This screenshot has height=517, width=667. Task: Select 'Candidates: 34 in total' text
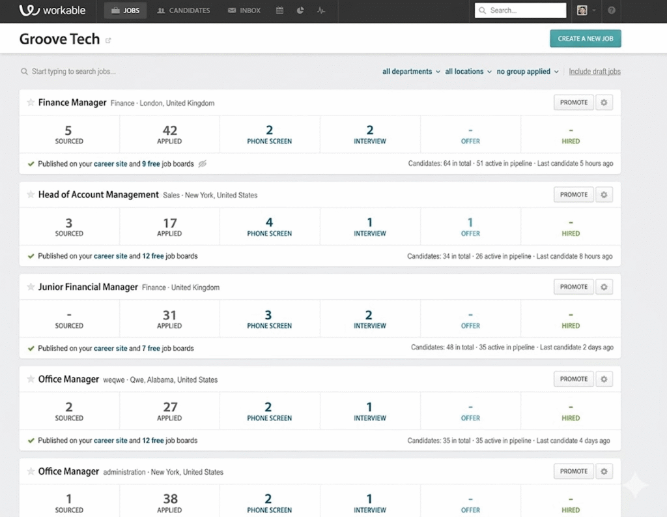click(438, 256)
